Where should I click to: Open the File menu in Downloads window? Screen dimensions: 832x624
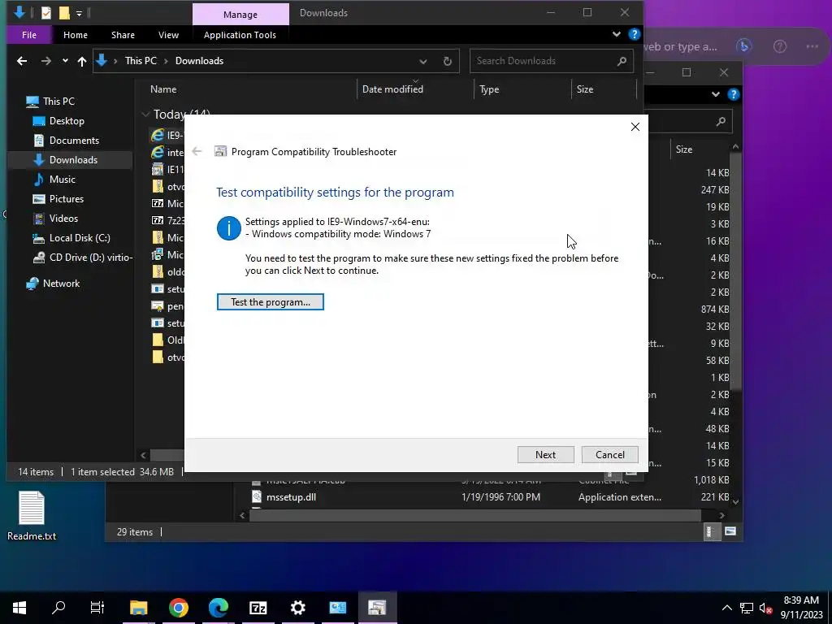pyautogui.click(x=29, y=35)
